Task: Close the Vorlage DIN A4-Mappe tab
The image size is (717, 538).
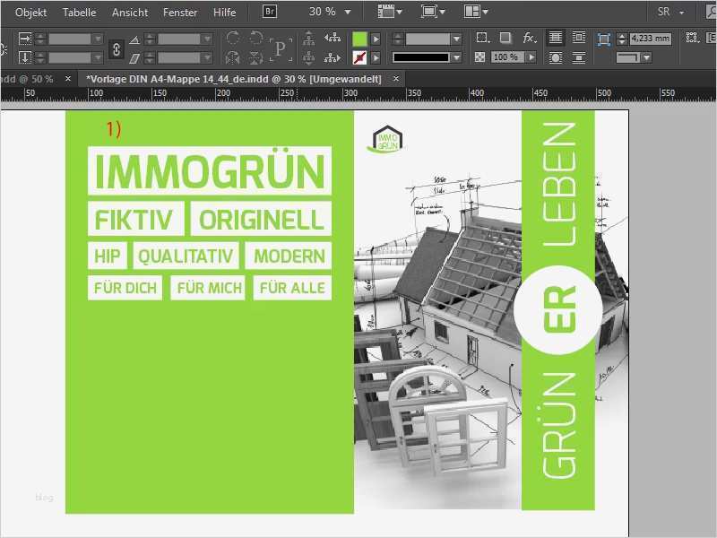Action: [396, 79]
